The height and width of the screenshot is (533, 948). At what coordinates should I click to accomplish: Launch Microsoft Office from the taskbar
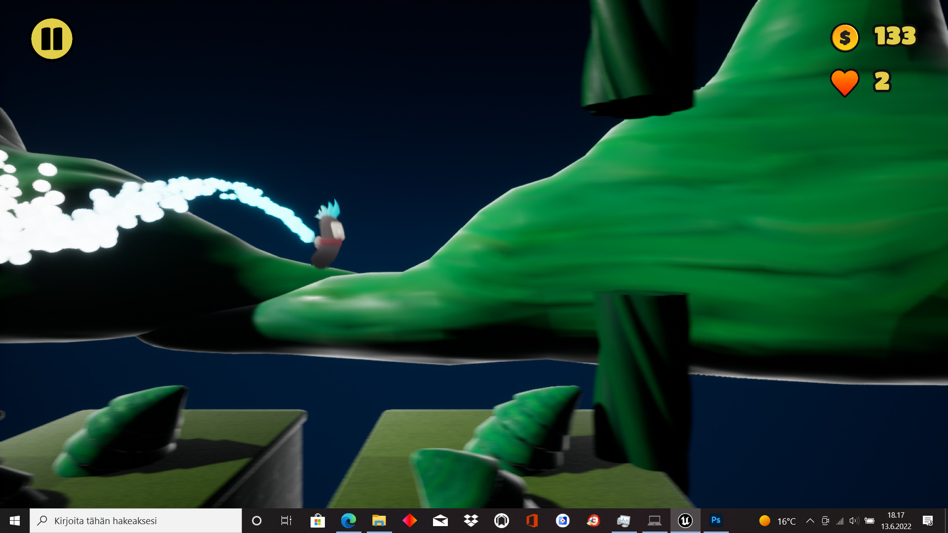pos(532,521)
